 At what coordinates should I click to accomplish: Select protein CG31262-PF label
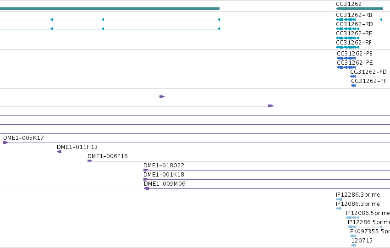[x=368, y=81]
